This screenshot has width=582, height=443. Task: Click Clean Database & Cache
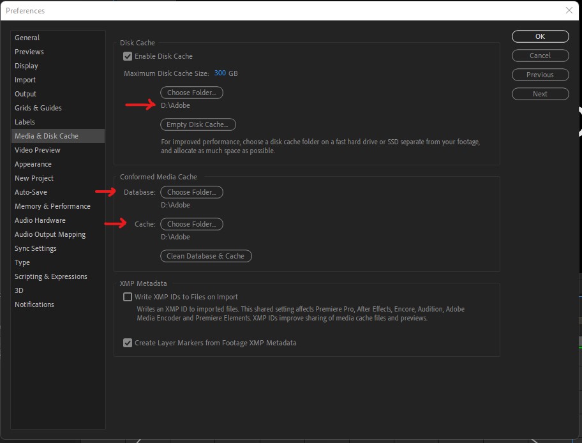(x=205, y=256)
